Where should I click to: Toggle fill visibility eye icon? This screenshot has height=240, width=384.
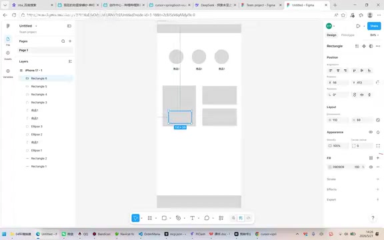click(x=371, y=167)
